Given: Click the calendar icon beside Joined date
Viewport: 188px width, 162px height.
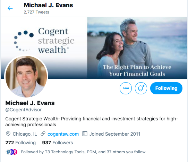Looking at the screenshot, I should (85, 134).
